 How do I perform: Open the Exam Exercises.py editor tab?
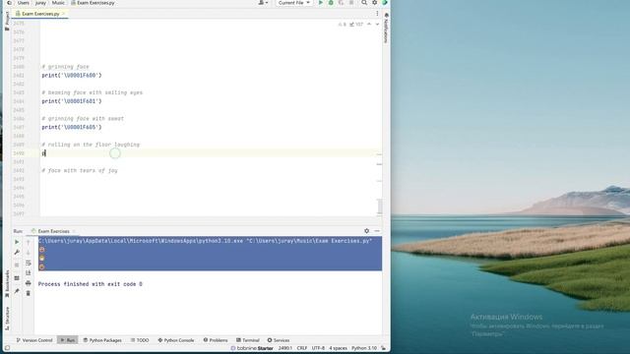point(40,14)
